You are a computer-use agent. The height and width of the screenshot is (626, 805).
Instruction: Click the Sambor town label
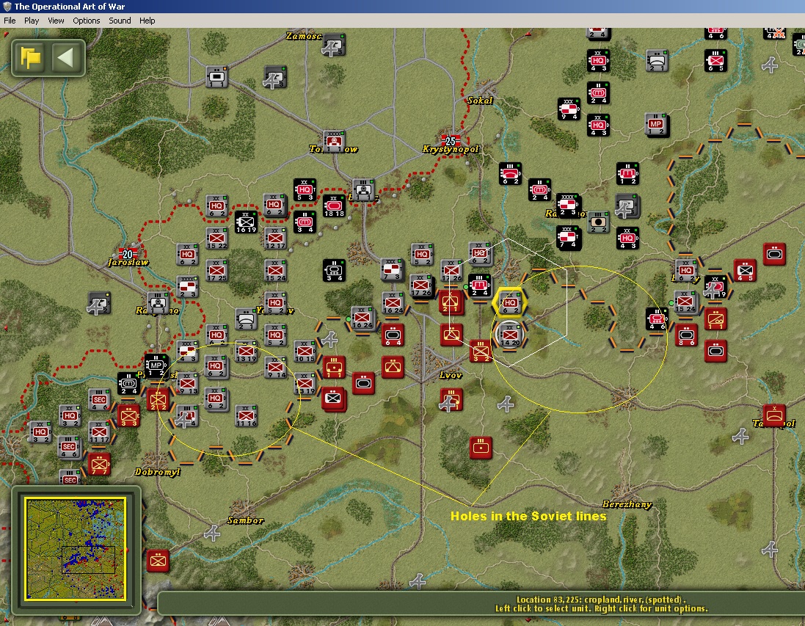pyautogui.click(x=245, y=520)
